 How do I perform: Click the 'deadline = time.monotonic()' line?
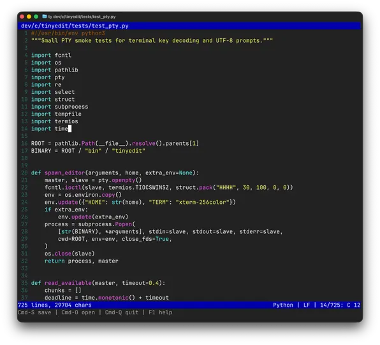coord(106,298)
